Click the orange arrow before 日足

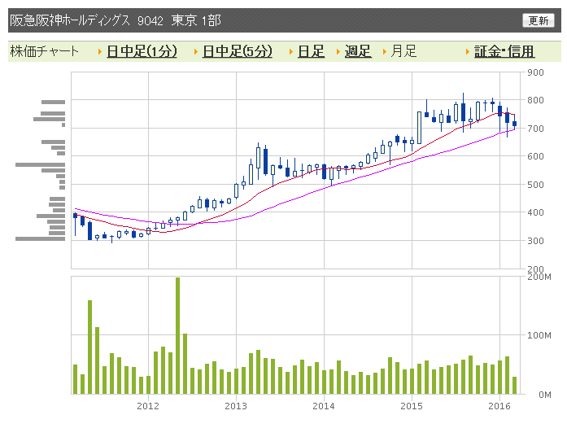(291, 52)
